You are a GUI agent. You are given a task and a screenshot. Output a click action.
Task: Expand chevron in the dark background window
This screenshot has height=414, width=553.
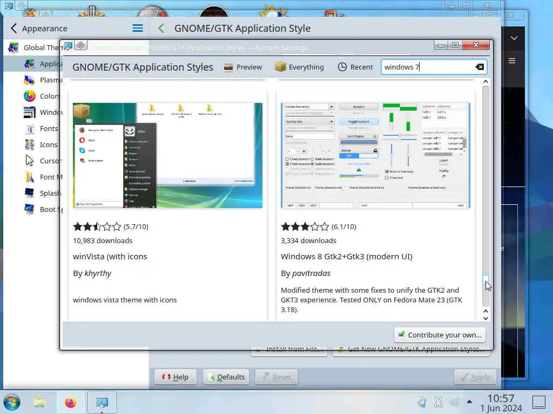pyautogui.click(x=514, y=38)
